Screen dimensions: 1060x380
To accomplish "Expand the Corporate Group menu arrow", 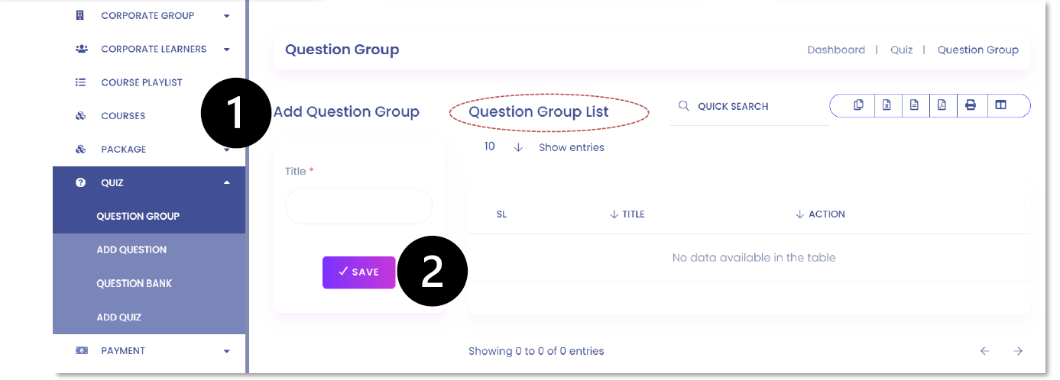I will click(x=227, y=16).
